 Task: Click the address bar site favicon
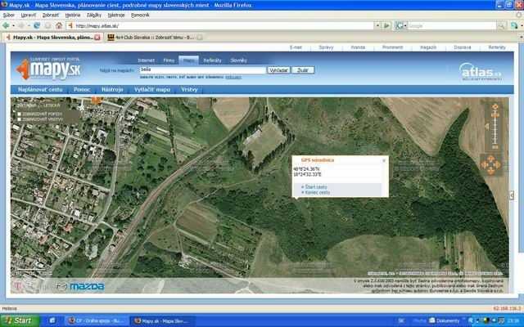coord(70,25)
